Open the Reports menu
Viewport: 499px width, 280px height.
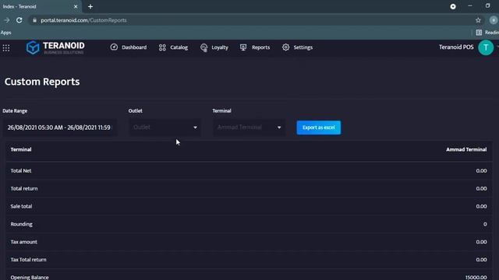255,47
